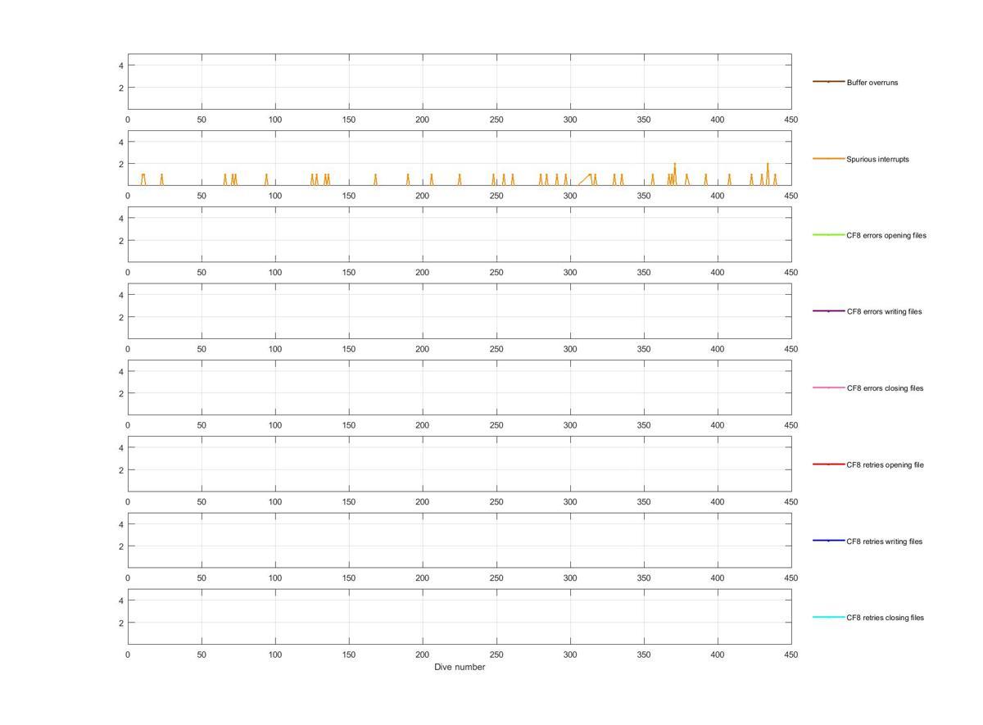983x725 pixels.
Task: Select the CF8 errors writing files label
Action: (884, 311)
